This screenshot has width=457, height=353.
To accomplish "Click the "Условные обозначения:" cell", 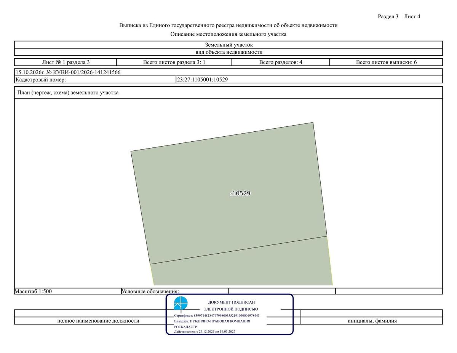I will point(175,291).
